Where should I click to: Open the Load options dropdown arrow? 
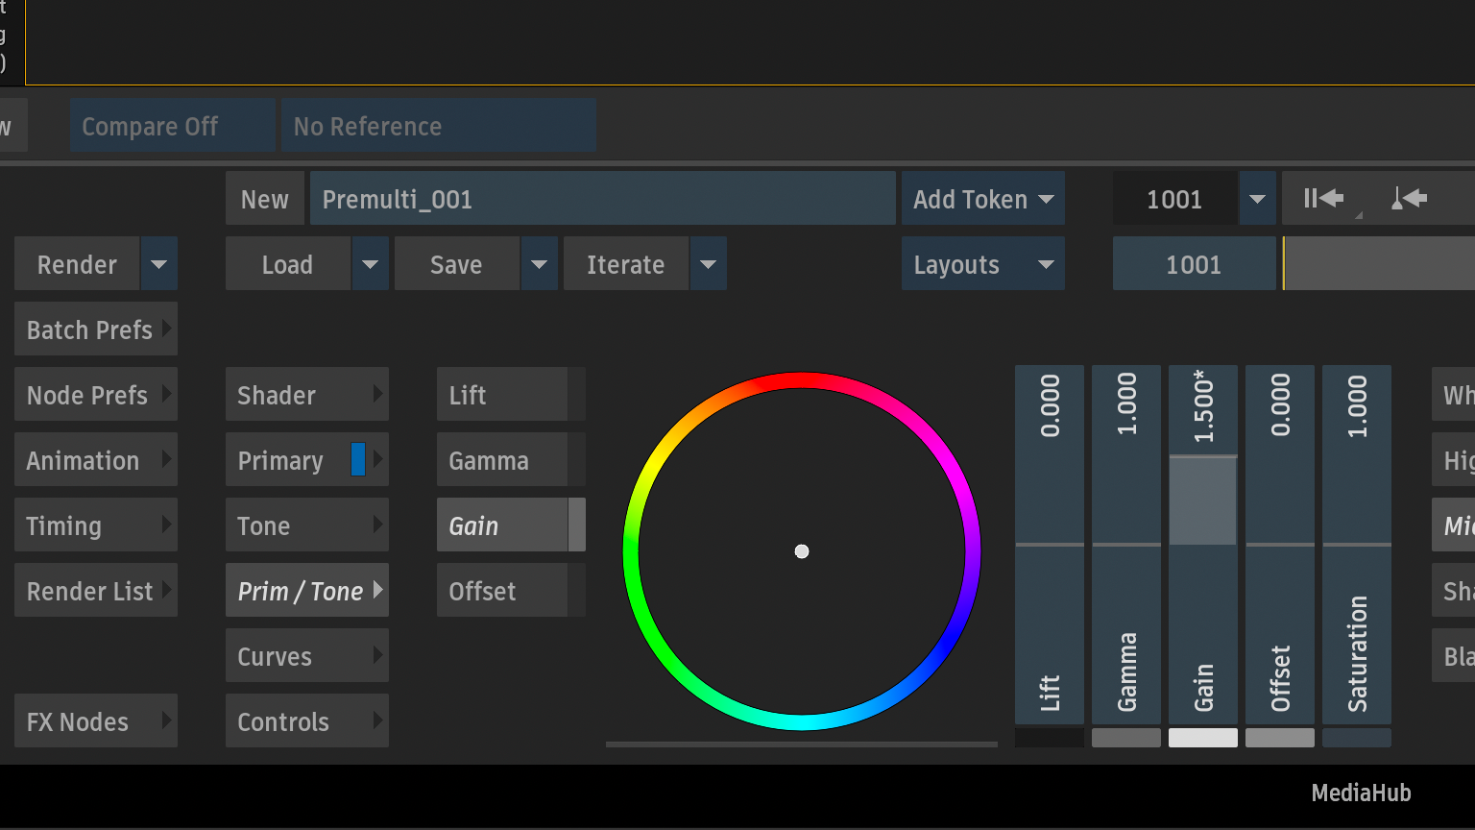click(x=370, y=264)
